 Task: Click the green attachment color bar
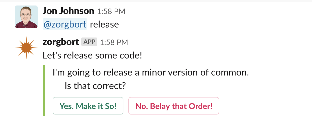click(x=44, y=90)
